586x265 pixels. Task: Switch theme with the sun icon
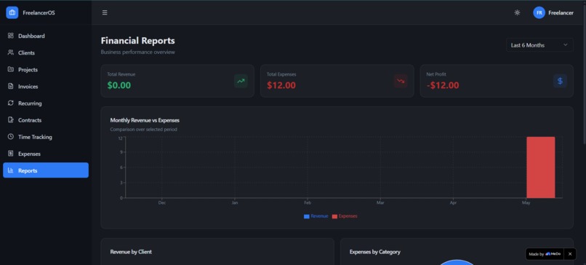pyautogui.click(x=517, y=12)
